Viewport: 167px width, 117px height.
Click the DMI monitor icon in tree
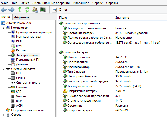13,41
